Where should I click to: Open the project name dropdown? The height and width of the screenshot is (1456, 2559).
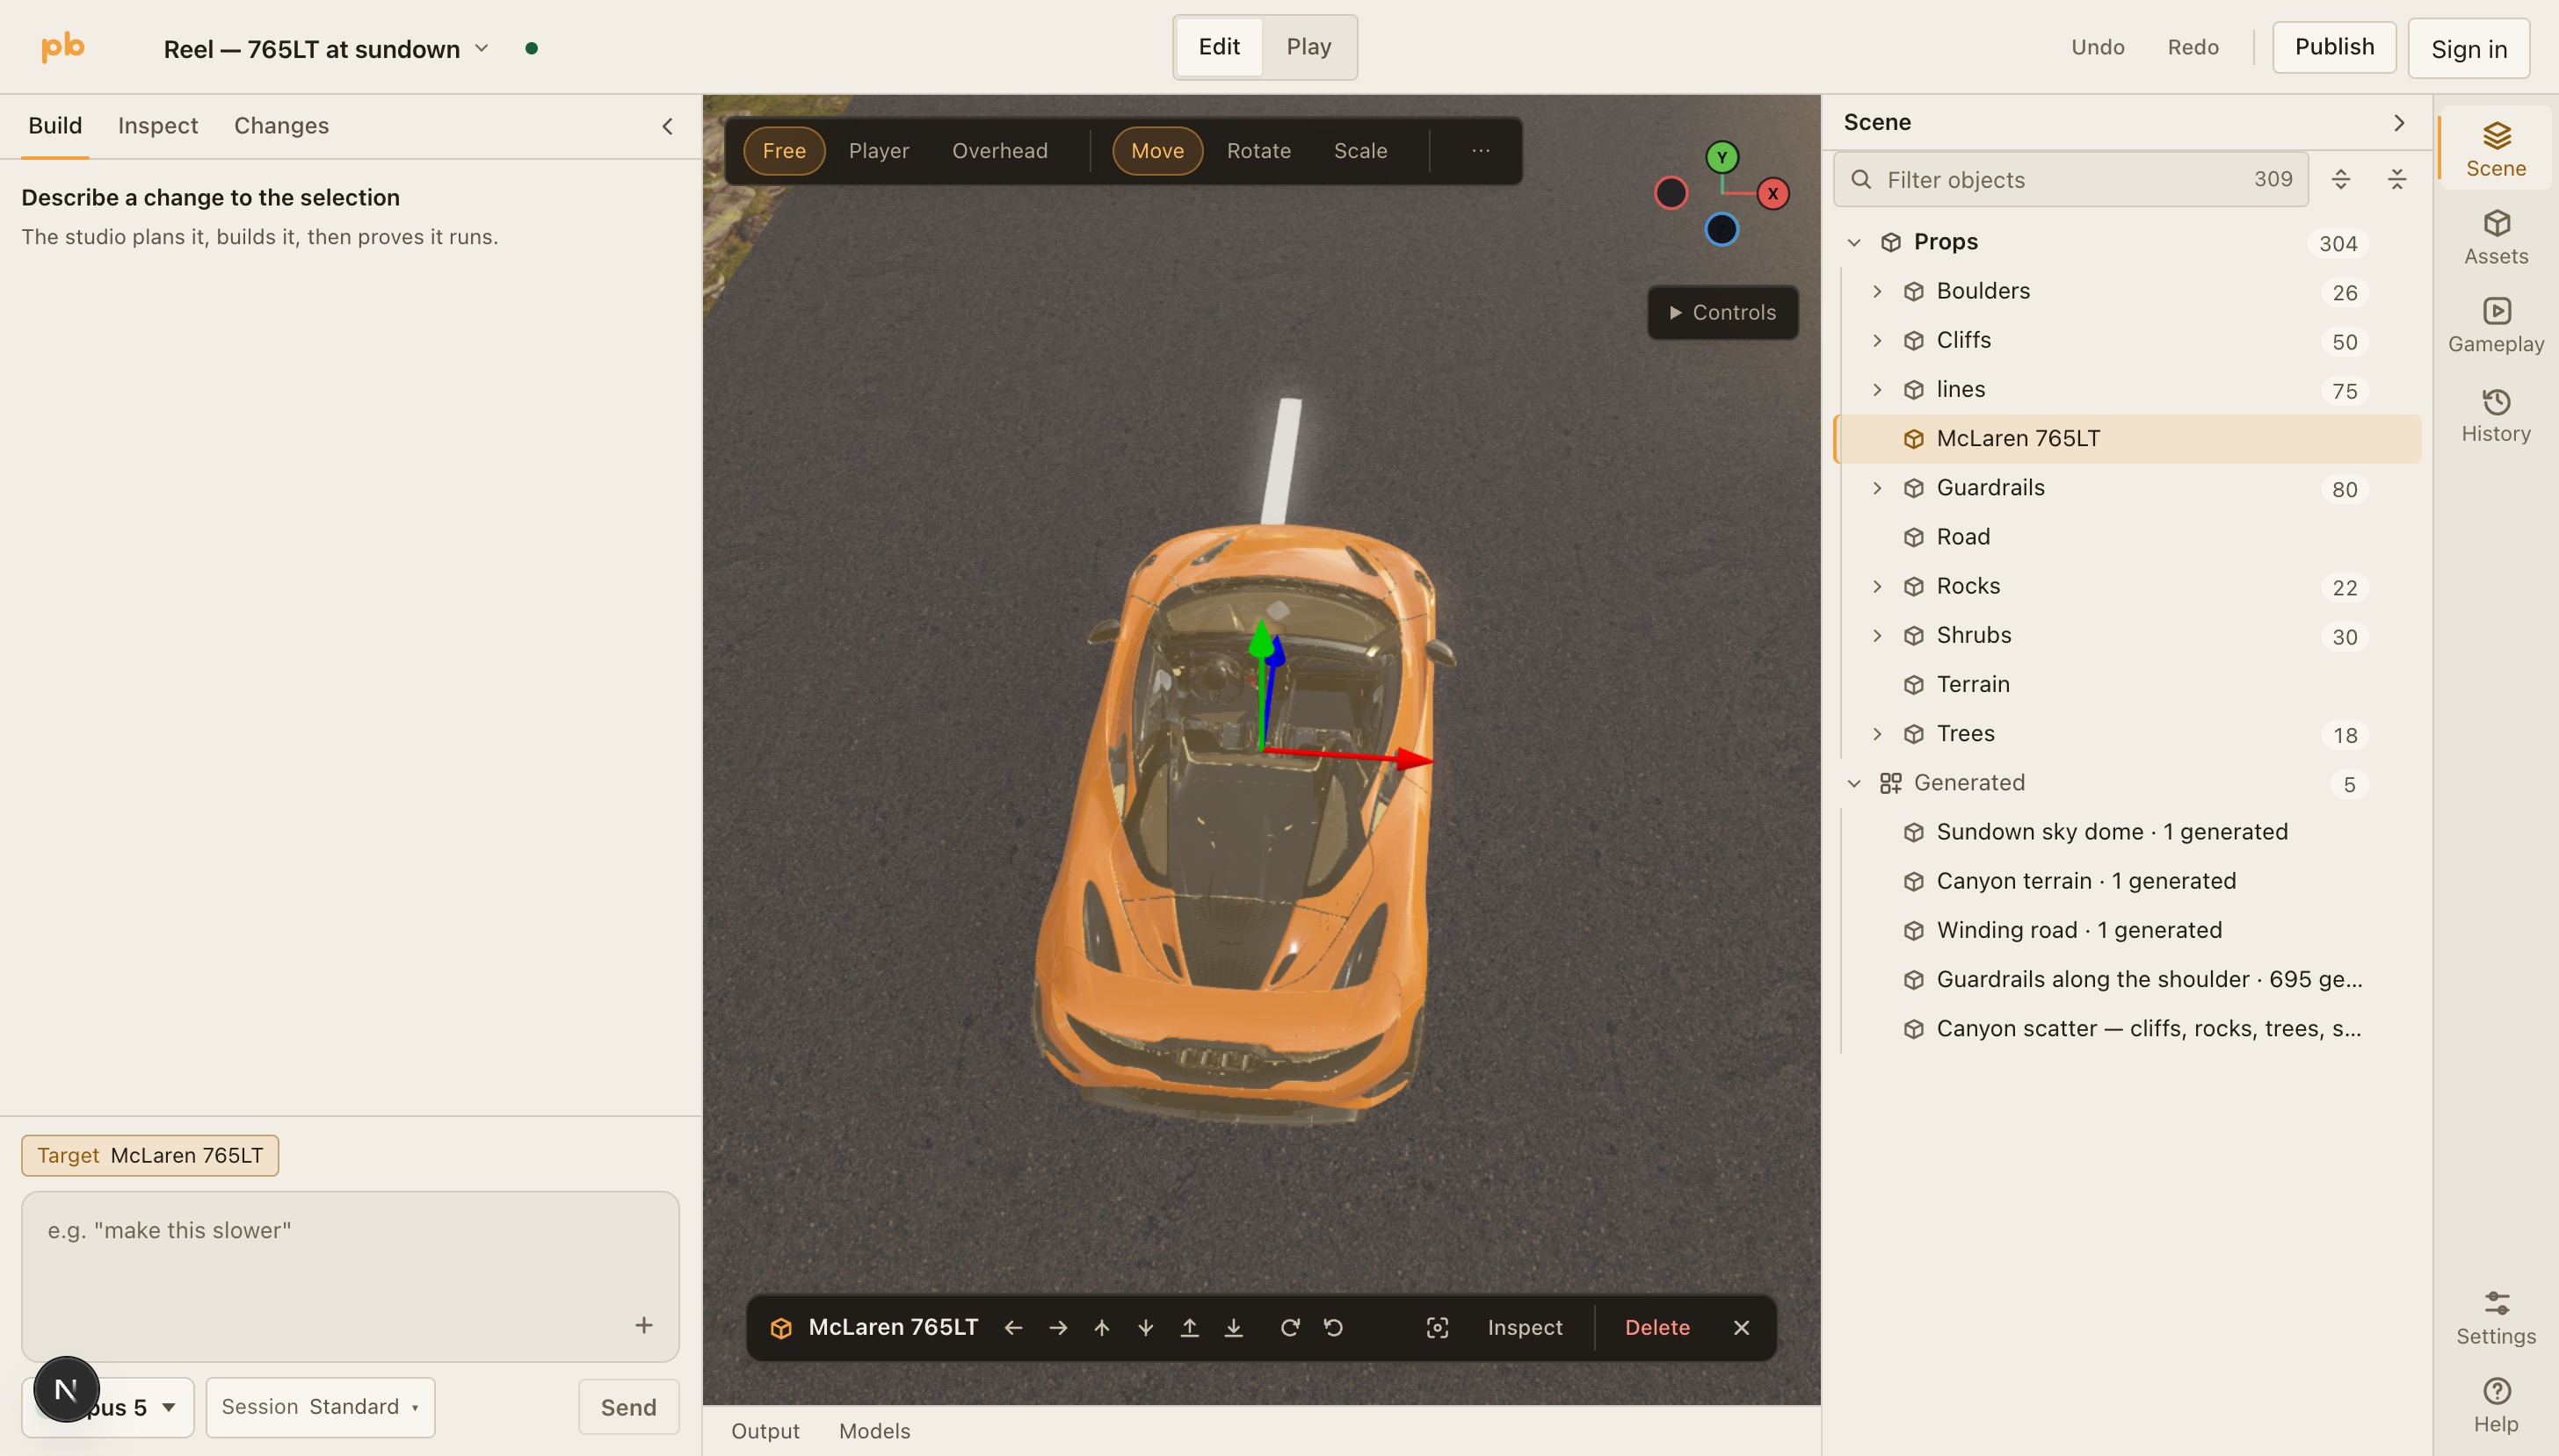327,49
